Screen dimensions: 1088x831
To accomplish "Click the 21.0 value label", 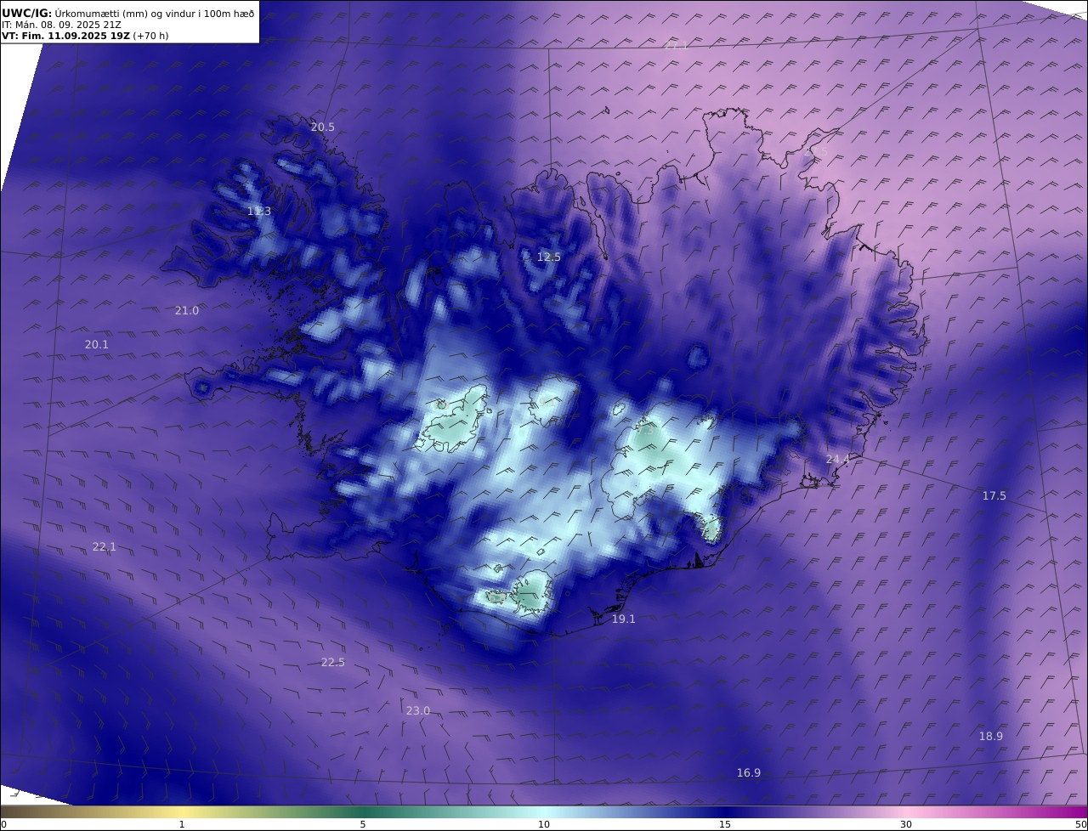I will click(187, 310).
